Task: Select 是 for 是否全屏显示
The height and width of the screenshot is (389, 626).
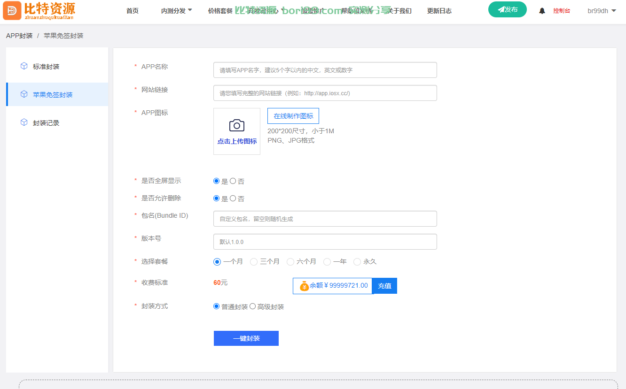Action: pyautogui.click(x=217, y=181)
